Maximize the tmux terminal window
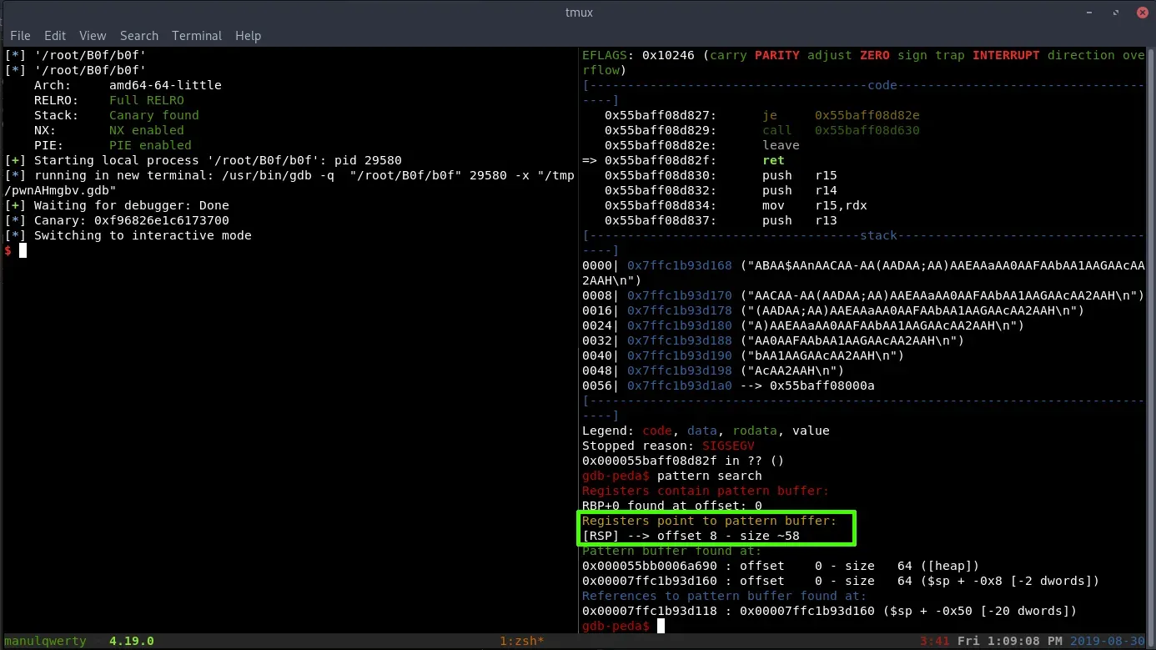Screen dimensions: 1156x650 point(1113,13)
